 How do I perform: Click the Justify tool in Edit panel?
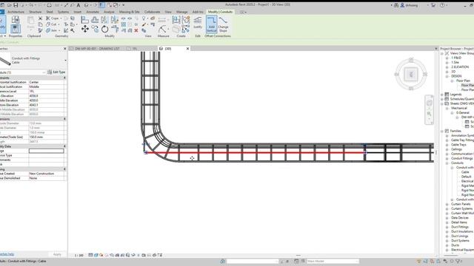click(198, 23)
